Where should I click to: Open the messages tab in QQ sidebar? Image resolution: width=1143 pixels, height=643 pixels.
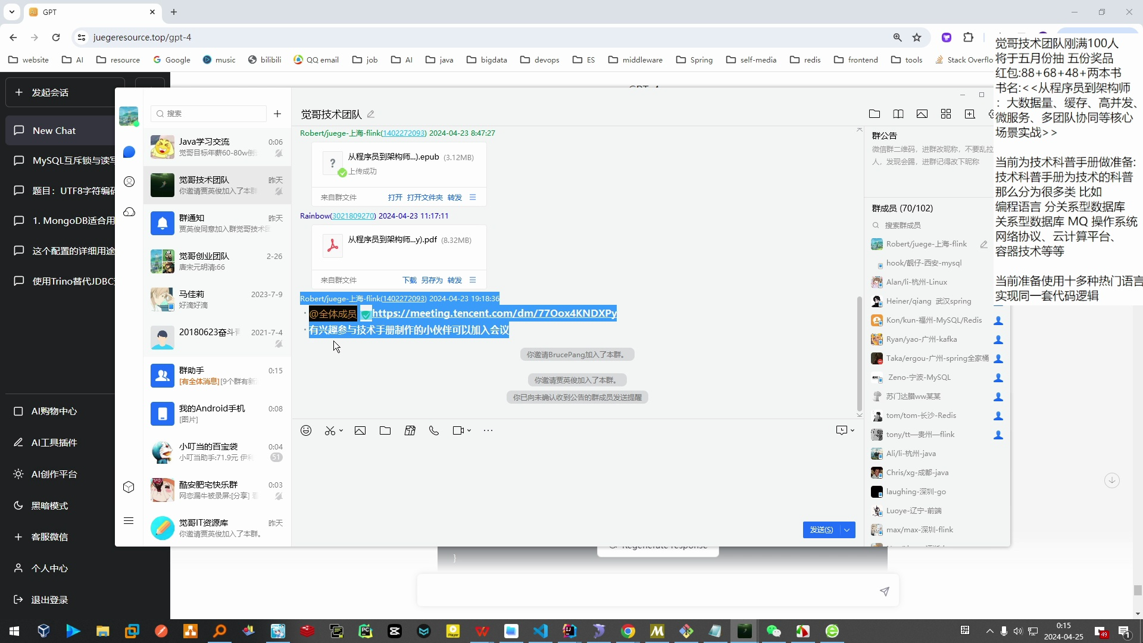coord(129,152)
